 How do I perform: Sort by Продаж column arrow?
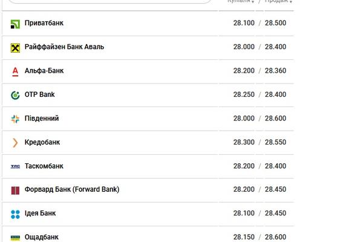pos(291,2)
